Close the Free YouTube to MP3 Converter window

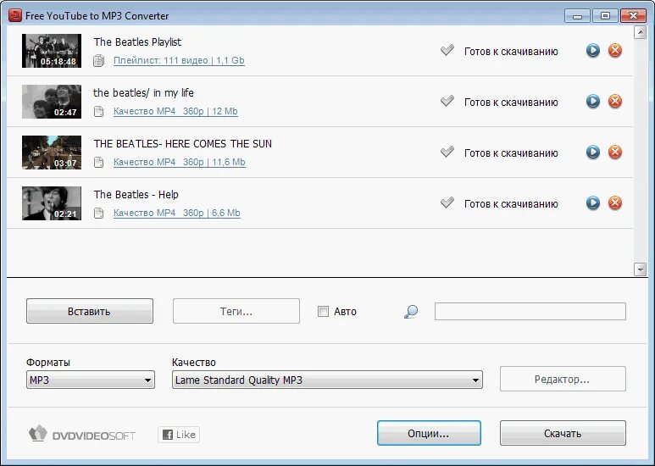click(x=633, y=16)
